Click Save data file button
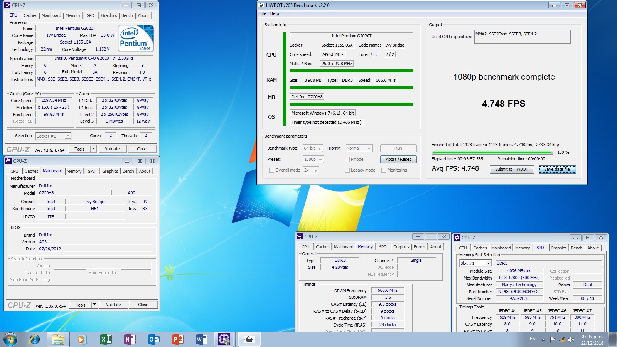 coord(557,169)
